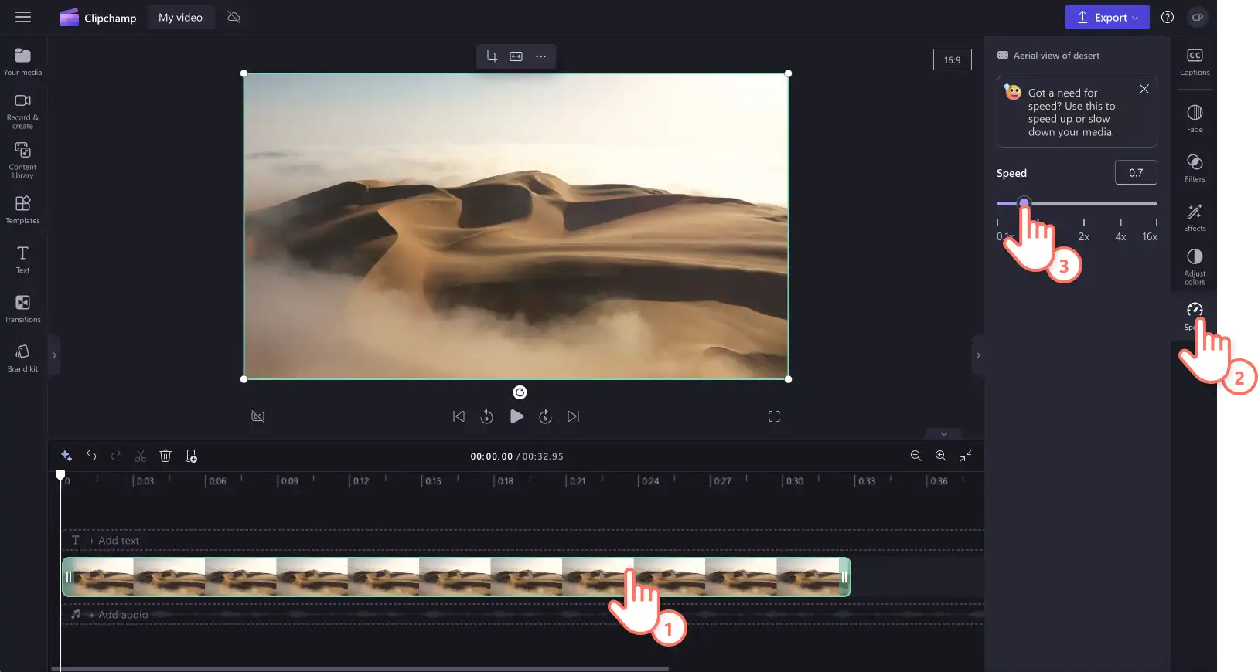Toggle captions off below the preview
The height and width of the screenshot is (672, 1258).
[x=258, y=416]
